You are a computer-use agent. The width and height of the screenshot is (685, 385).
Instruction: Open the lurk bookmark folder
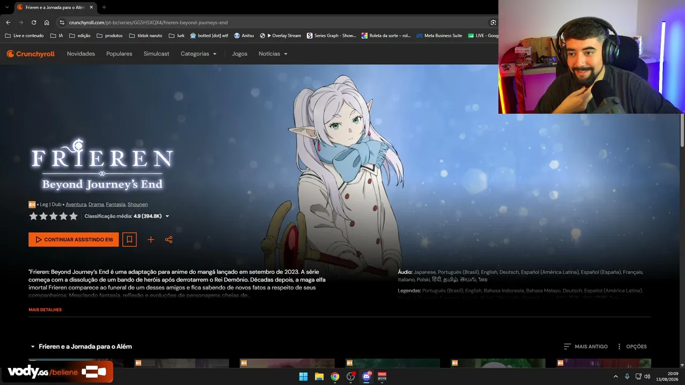click(177, 36)
